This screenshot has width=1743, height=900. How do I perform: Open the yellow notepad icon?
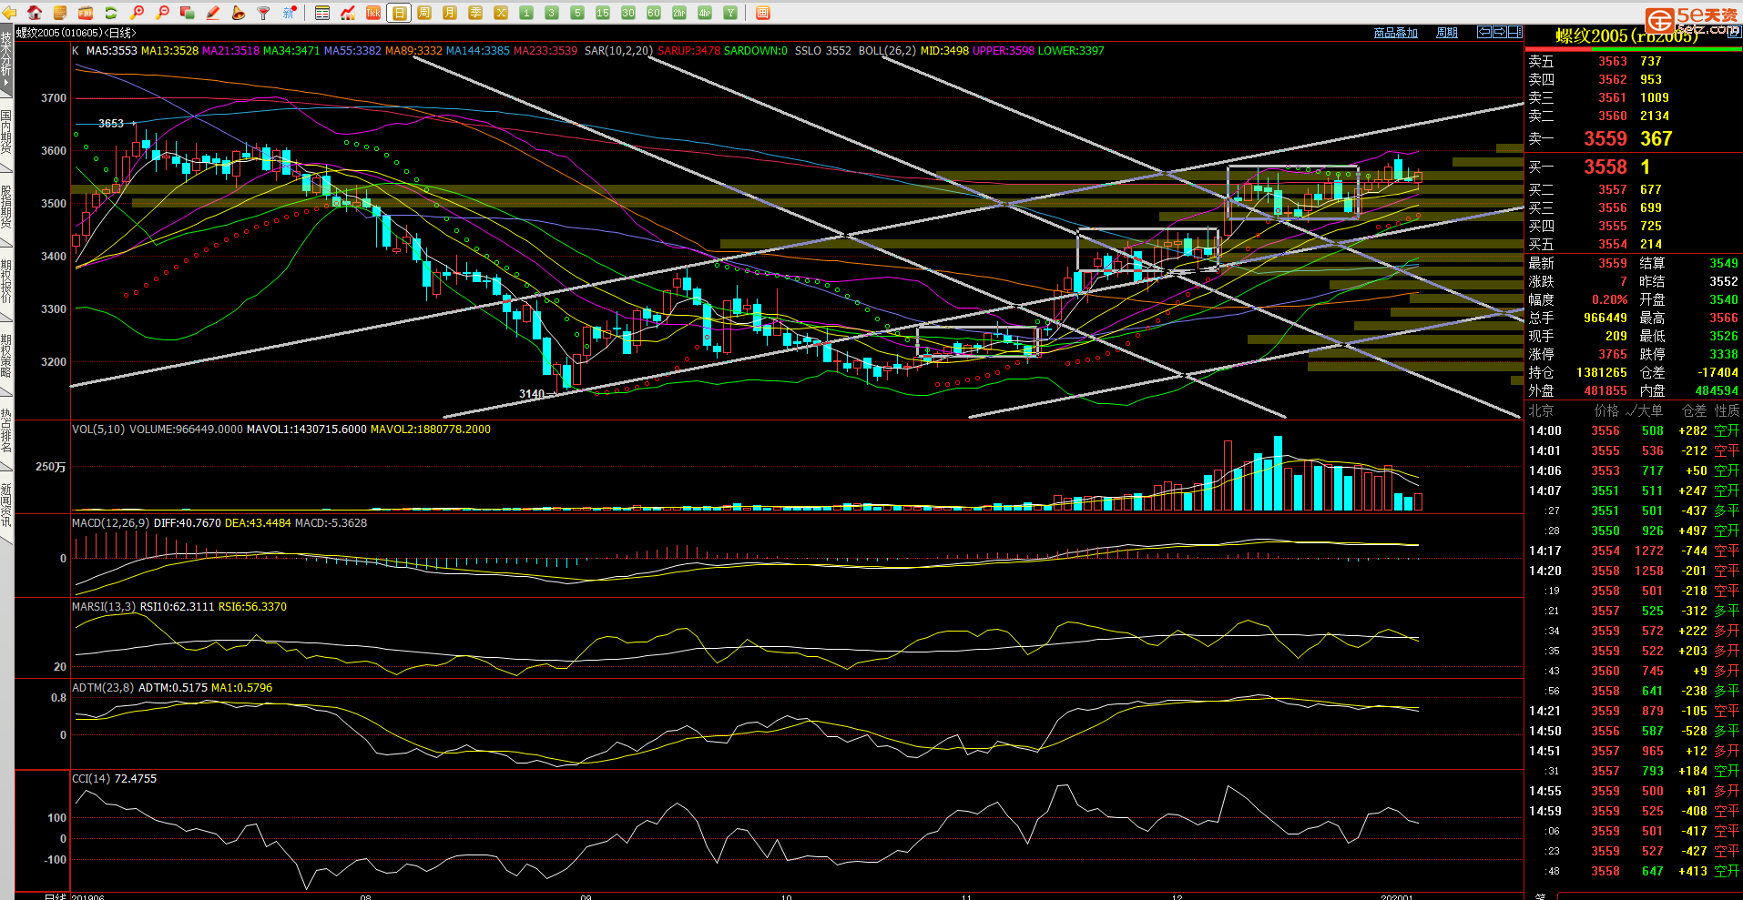60,13
